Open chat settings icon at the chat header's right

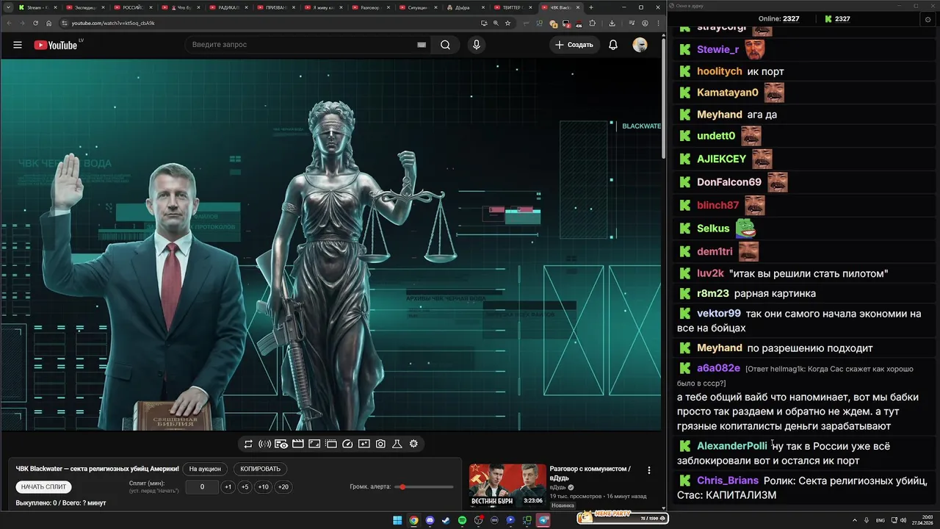pos(928,19)
